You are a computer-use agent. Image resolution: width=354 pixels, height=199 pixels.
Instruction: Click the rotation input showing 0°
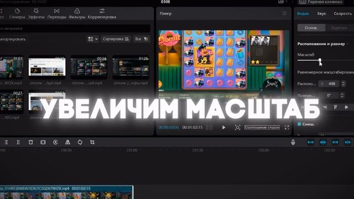329,96
